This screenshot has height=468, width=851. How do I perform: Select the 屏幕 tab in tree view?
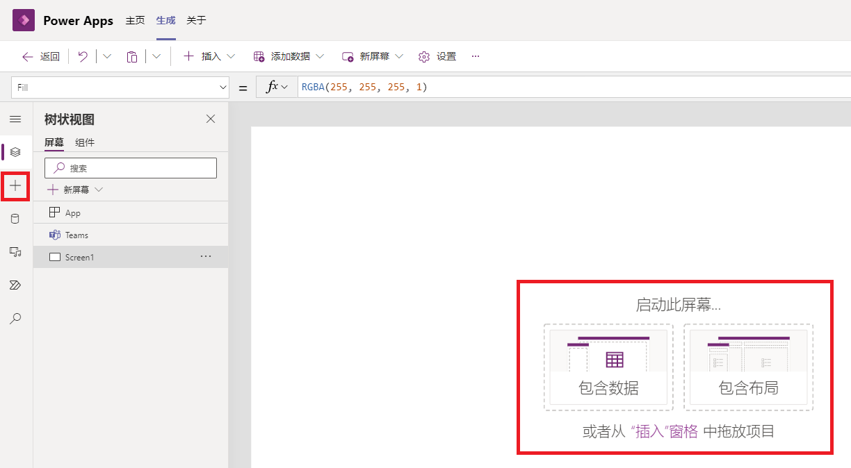pos(54,143)
